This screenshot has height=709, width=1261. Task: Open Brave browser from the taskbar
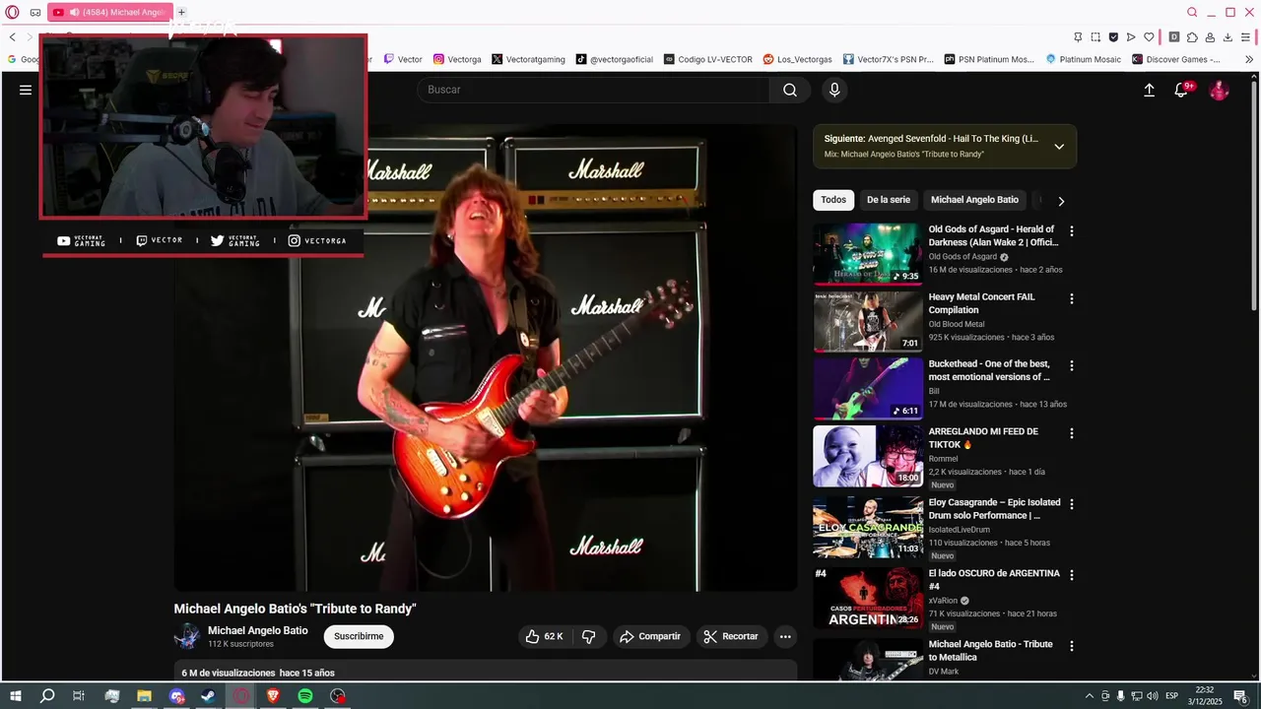[x=273, y=696]
